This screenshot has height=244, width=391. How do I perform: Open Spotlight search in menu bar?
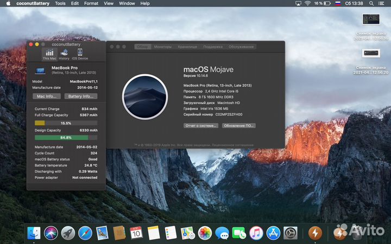pos(371,3)
